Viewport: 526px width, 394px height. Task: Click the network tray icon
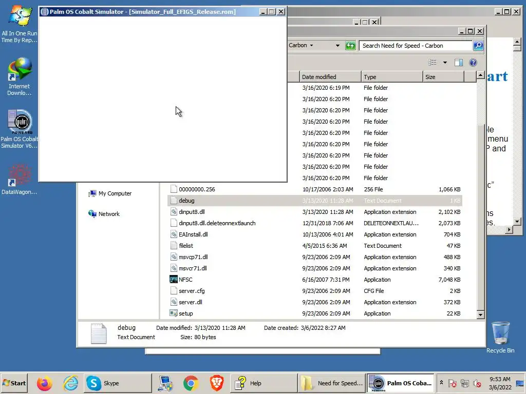pos(464,383)
